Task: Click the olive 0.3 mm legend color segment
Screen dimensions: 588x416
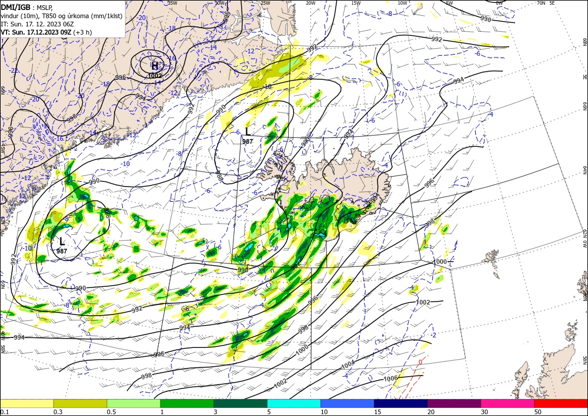Action: click(x=80, y=403)
